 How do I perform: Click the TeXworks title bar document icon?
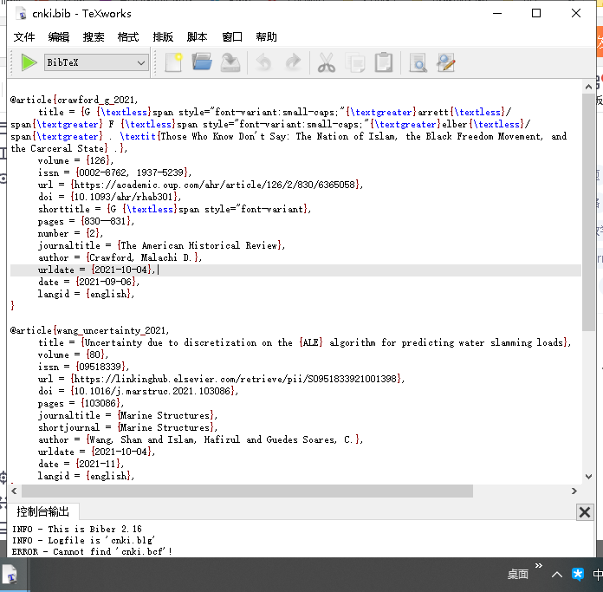23,14
